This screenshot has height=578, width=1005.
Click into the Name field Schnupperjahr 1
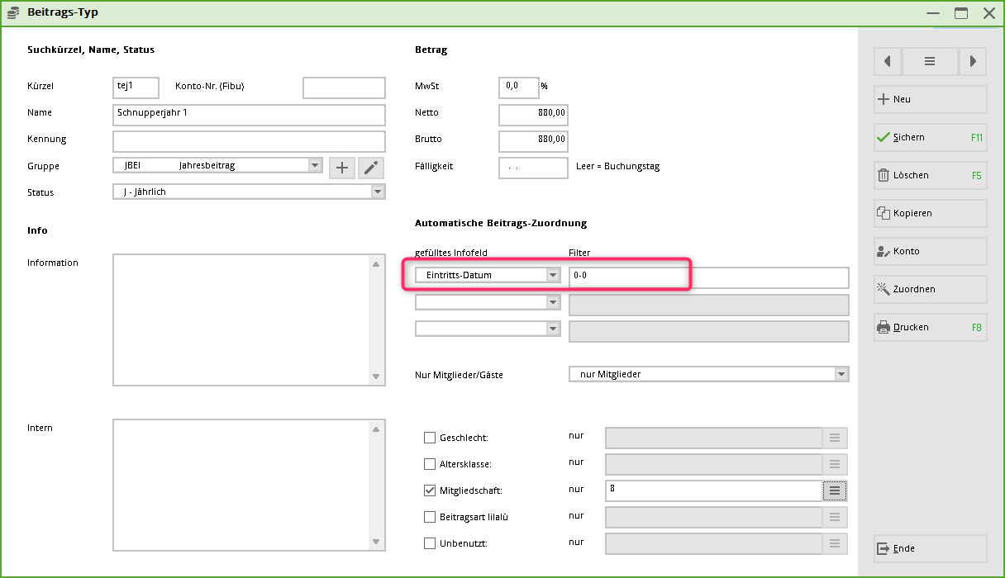(249, 114)
